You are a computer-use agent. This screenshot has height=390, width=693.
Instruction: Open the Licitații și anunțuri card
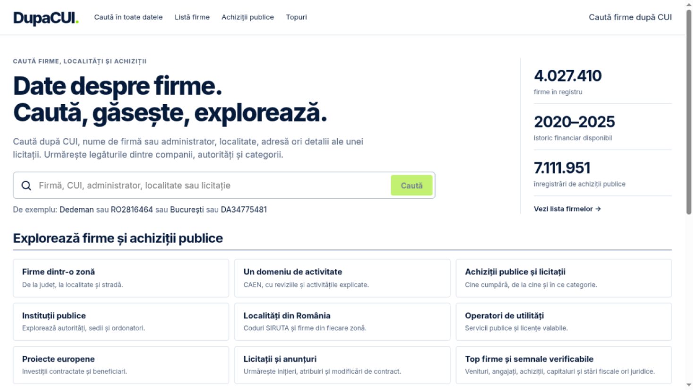[342, 365]
